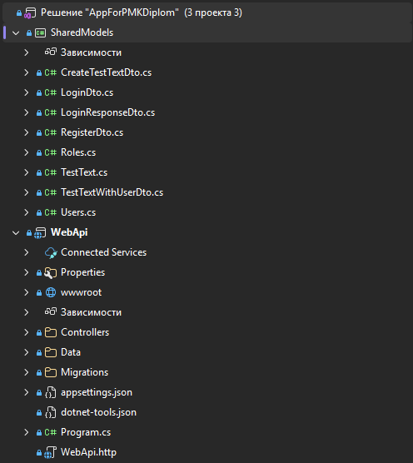Click the C# project icon for SharedModels
Image resolution: width=413 pixels, height=463 pixels.
click(x=40, y=32)
